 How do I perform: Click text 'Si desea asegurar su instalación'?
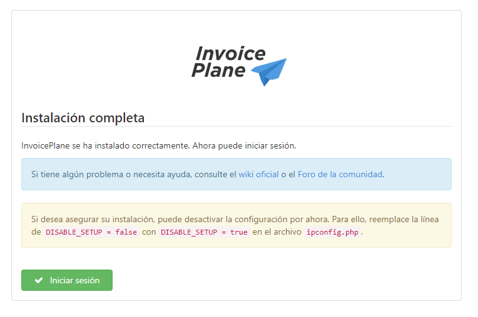[93, 220]
